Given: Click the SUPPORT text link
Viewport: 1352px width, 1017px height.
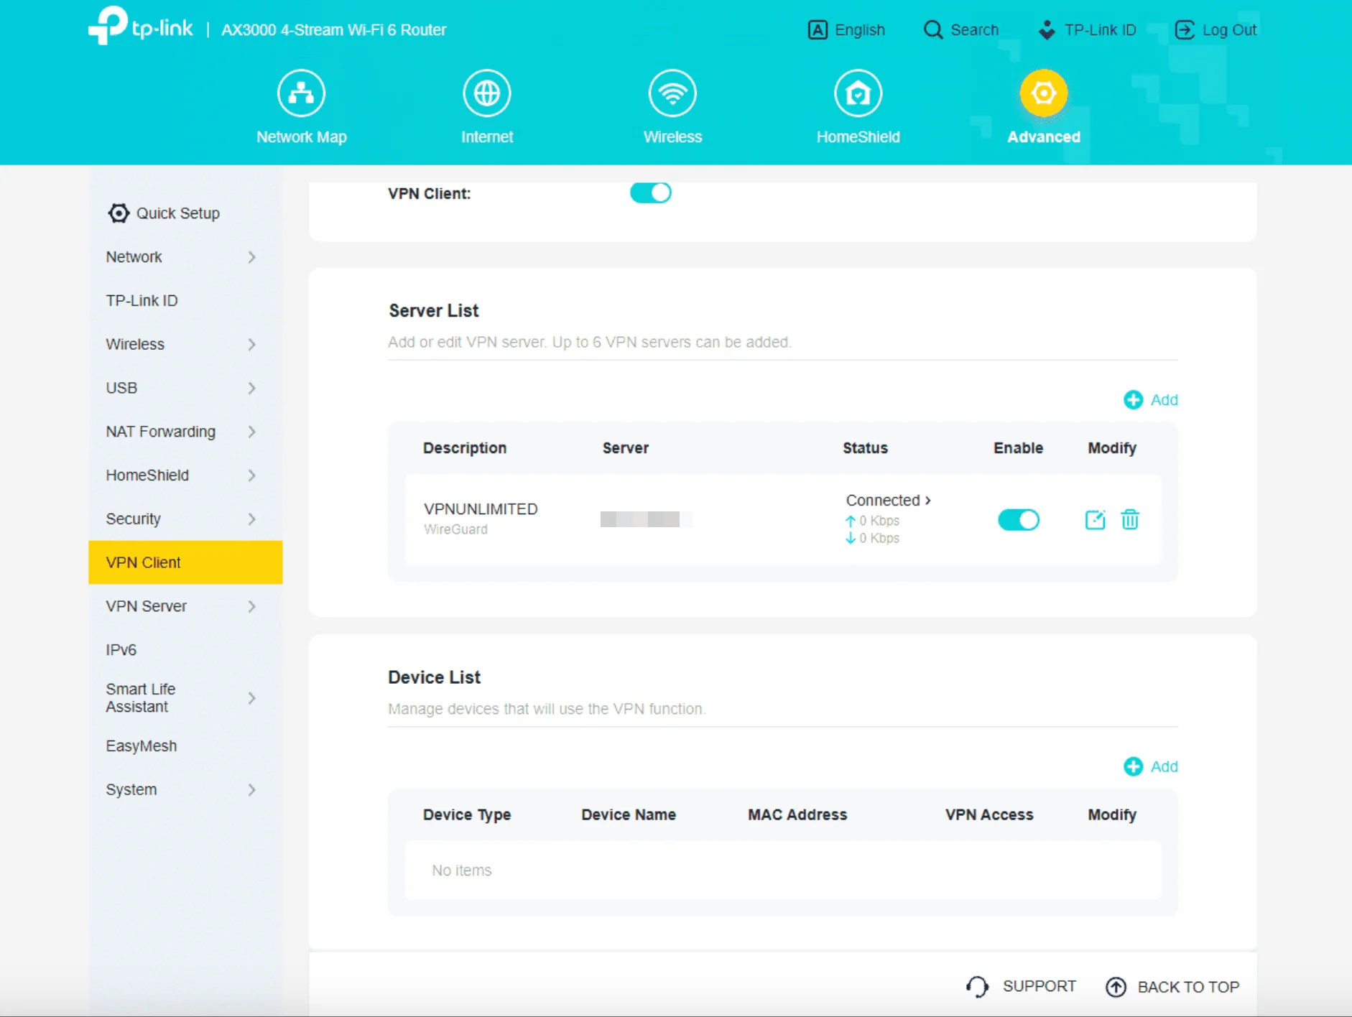Looking at the screenshot, I should pyautogui.click(x=1039, y=986).
